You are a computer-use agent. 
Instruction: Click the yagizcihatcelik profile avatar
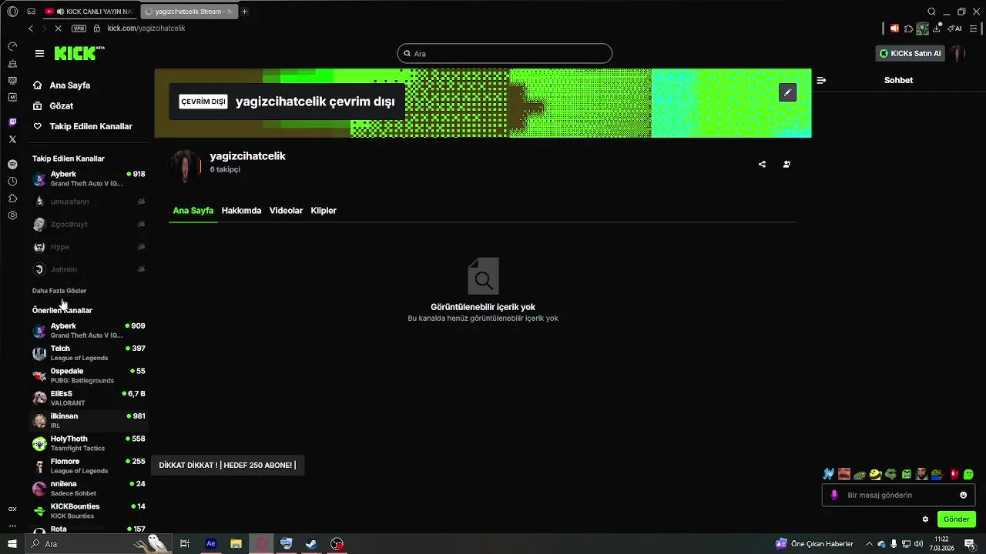click(x=186, y=165)
